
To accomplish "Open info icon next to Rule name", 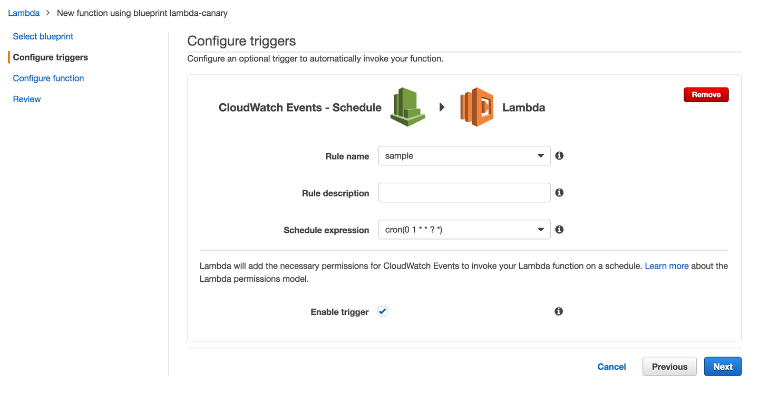I will coord(559,156).
